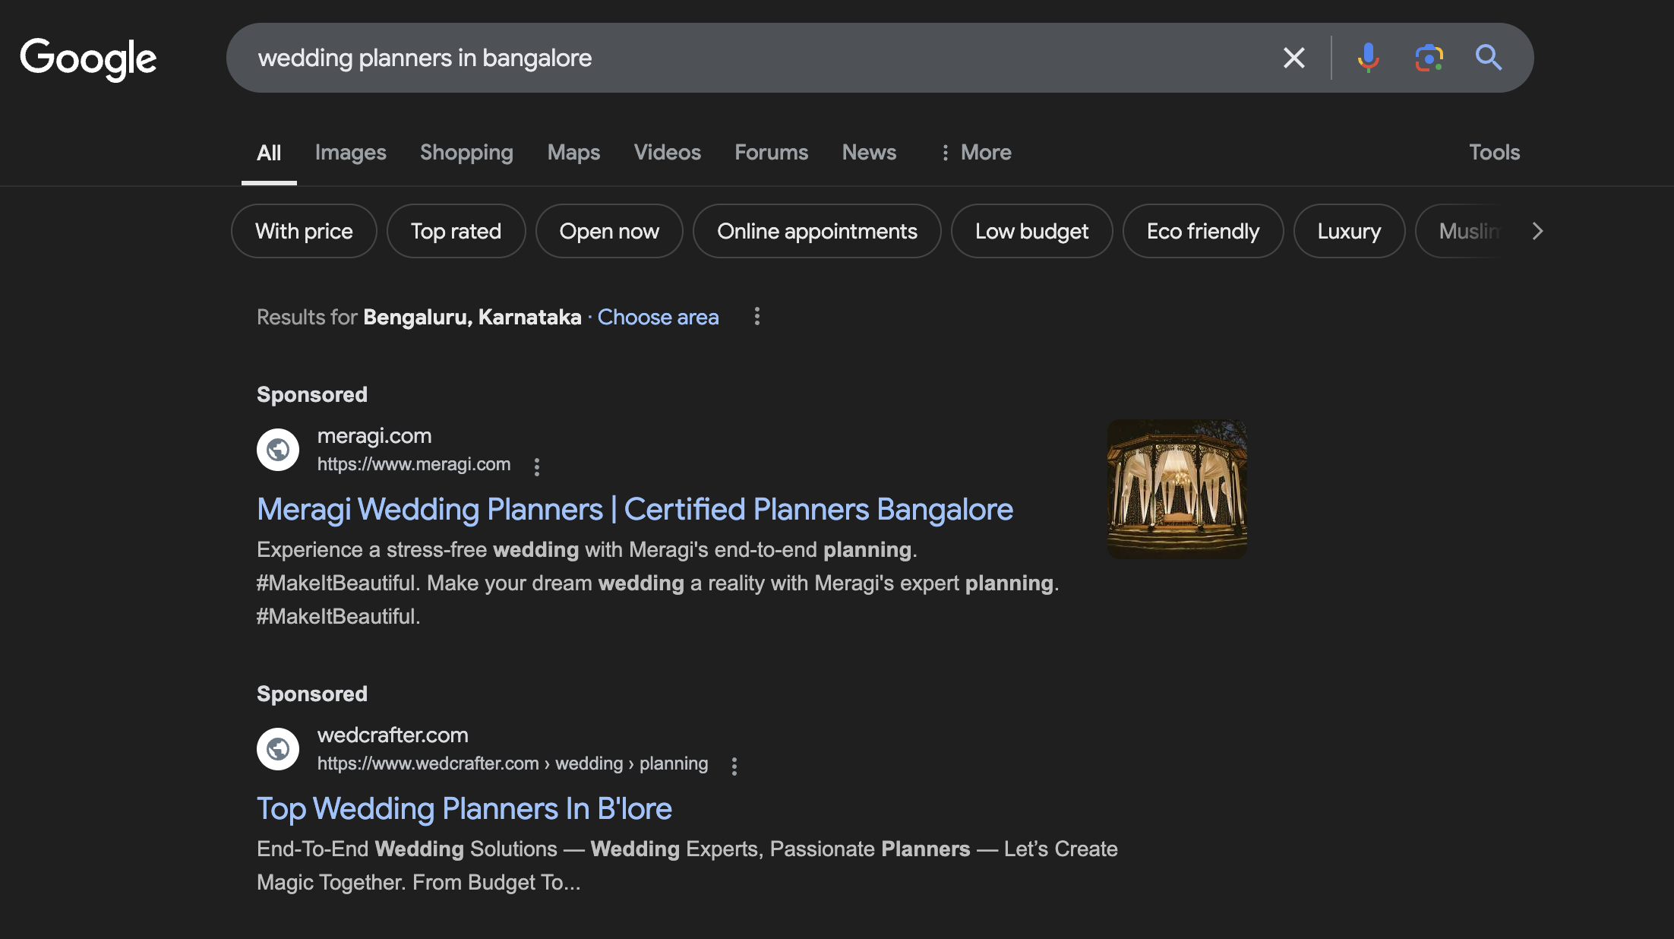Open options next to meragi.com URL

pyautogui.click(x=537, y=466)
